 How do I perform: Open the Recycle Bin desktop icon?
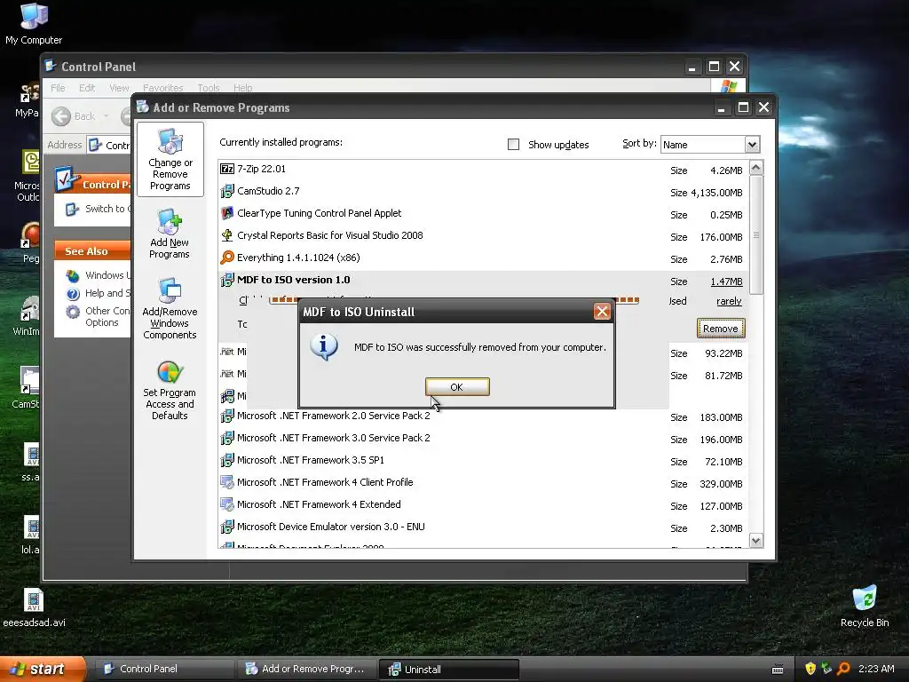tap(865, 607)
